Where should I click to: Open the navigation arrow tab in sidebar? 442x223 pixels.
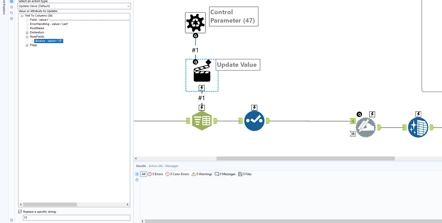point(12,7)
